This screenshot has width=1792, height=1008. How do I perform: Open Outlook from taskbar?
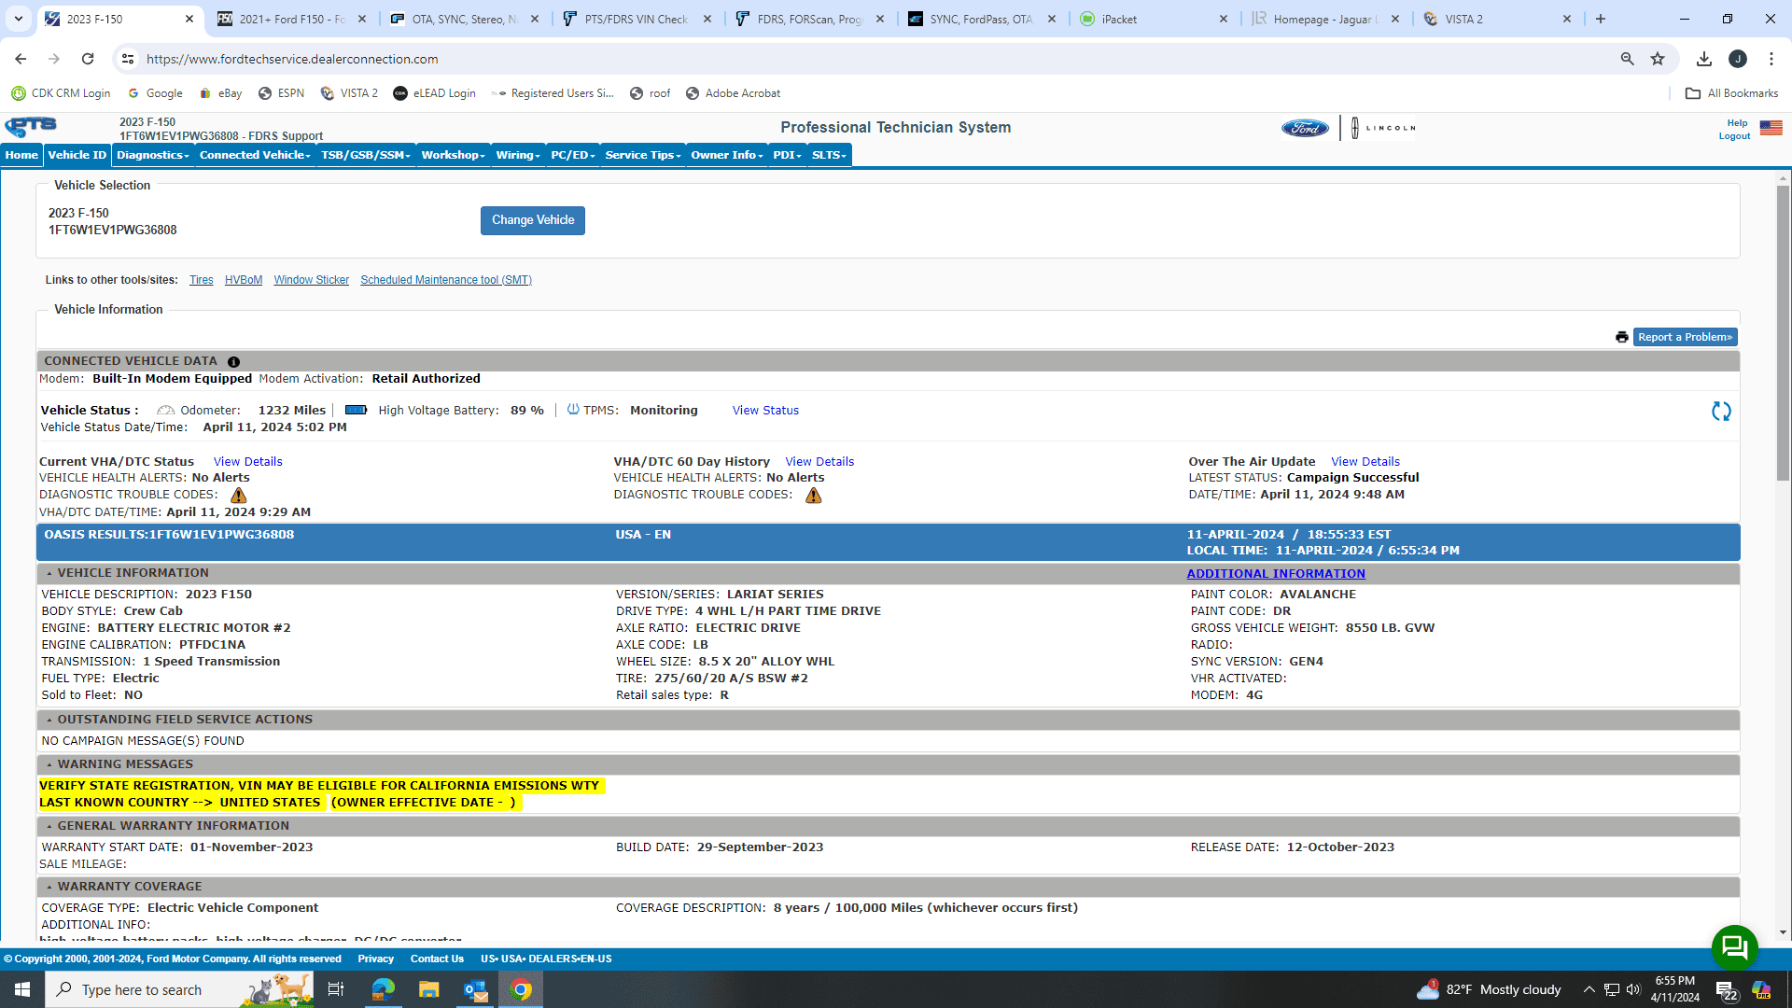(475, 989)
